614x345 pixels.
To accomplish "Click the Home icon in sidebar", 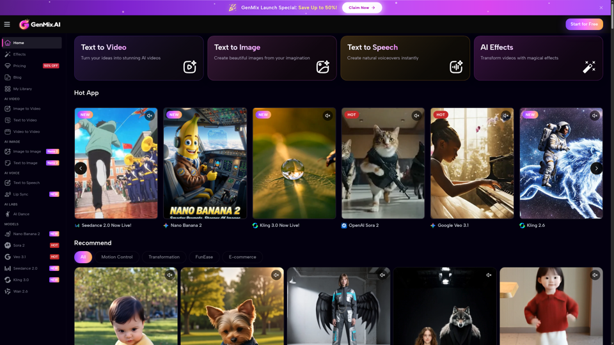I will [x=8, y=43].
